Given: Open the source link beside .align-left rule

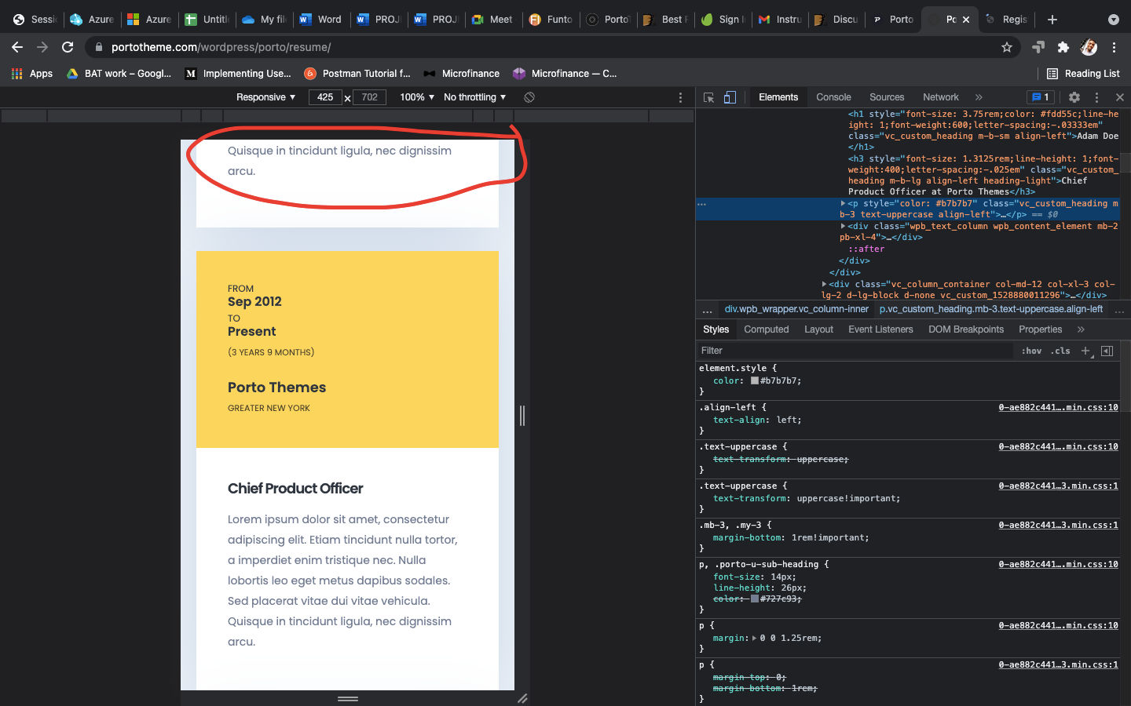Looking at the screenshot, I should tap(1058, 407).
